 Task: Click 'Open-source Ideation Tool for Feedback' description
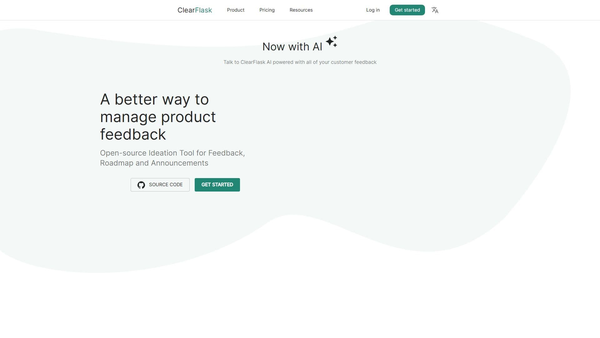pyautogui.click(x=172, y=158)
